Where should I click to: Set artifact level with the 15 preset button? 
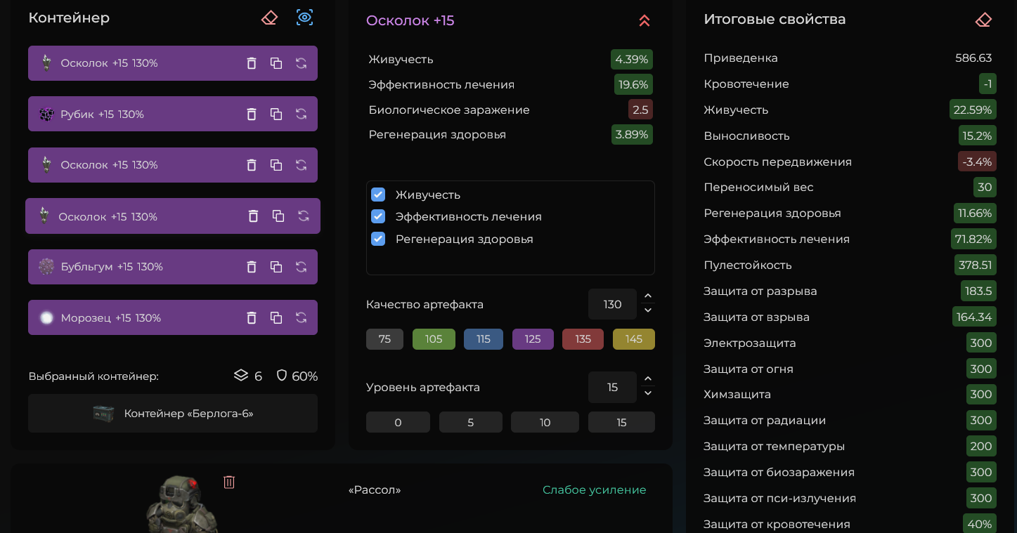coord(621,422)
